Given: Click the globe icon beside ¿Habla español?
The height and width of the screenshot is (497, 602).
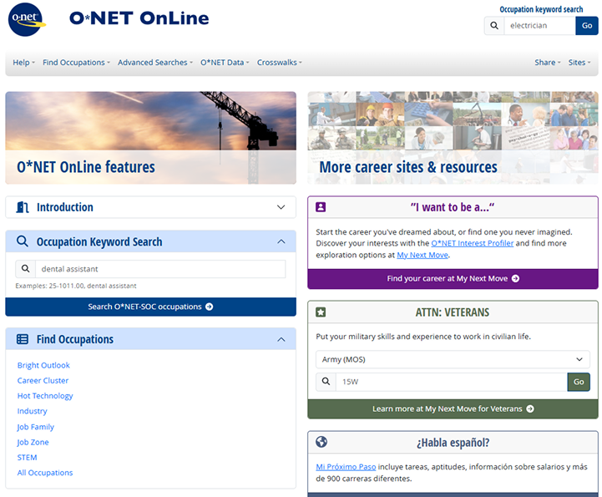Looking at the screenshot, I should coord(321,442).
